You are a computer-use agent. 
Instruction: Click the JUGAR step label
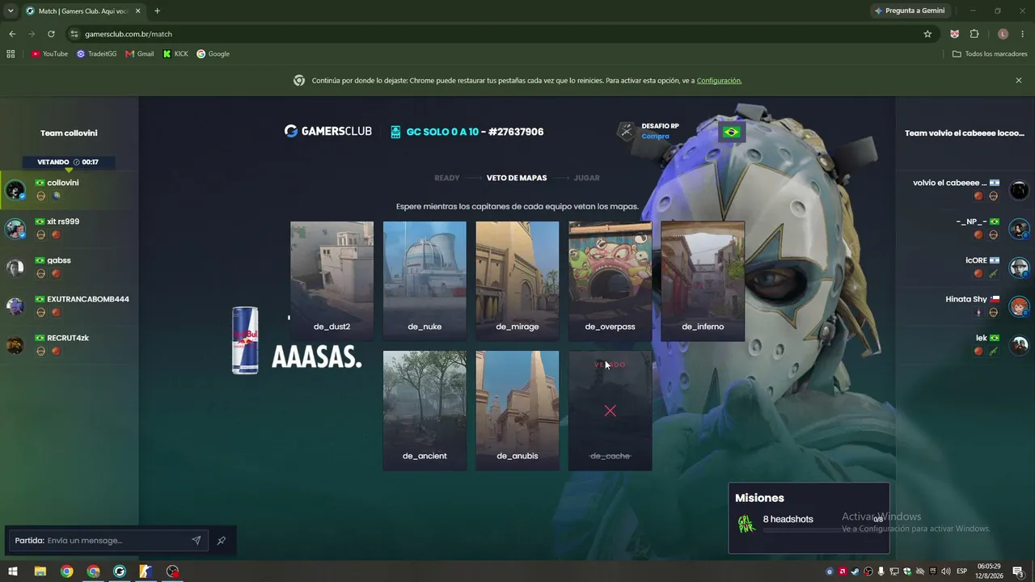point(587,178)
